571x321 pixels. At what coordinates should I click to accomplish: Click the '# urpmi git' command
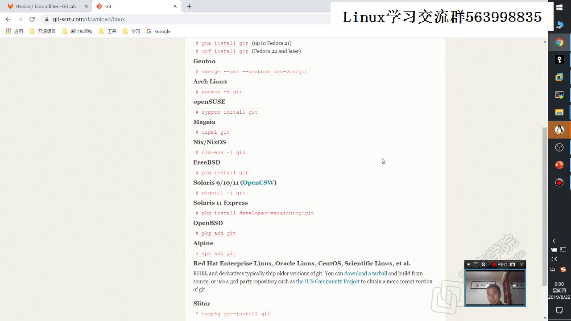[212, 132]
